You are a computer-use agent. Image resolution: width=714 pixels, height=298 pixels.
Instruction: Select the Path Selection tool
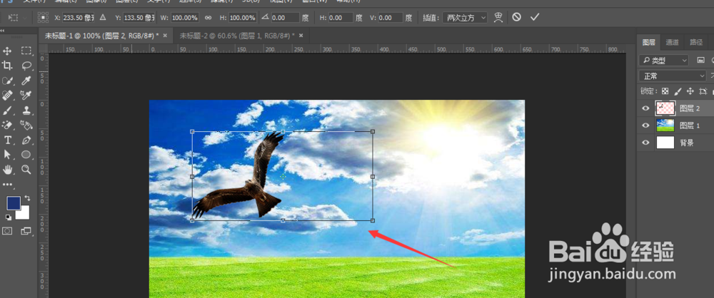[x=7, y=155]
